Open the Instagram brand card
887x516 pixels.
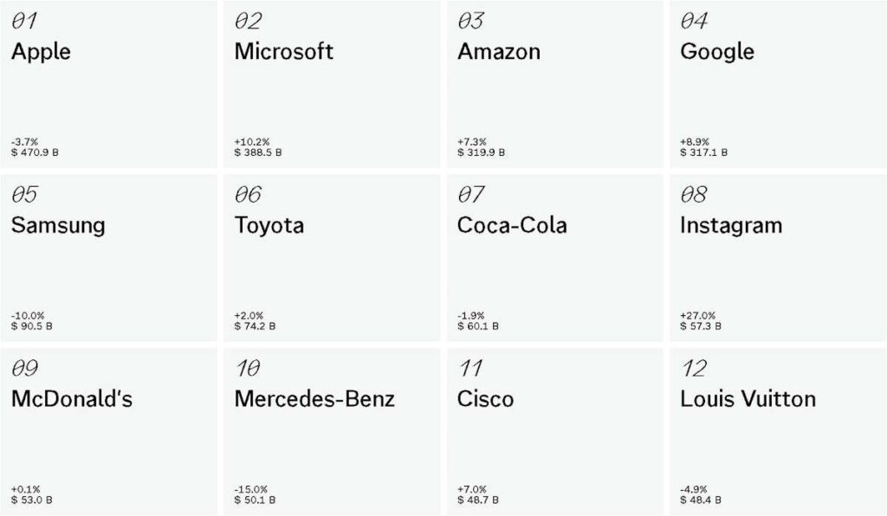[x=777, y=258]
